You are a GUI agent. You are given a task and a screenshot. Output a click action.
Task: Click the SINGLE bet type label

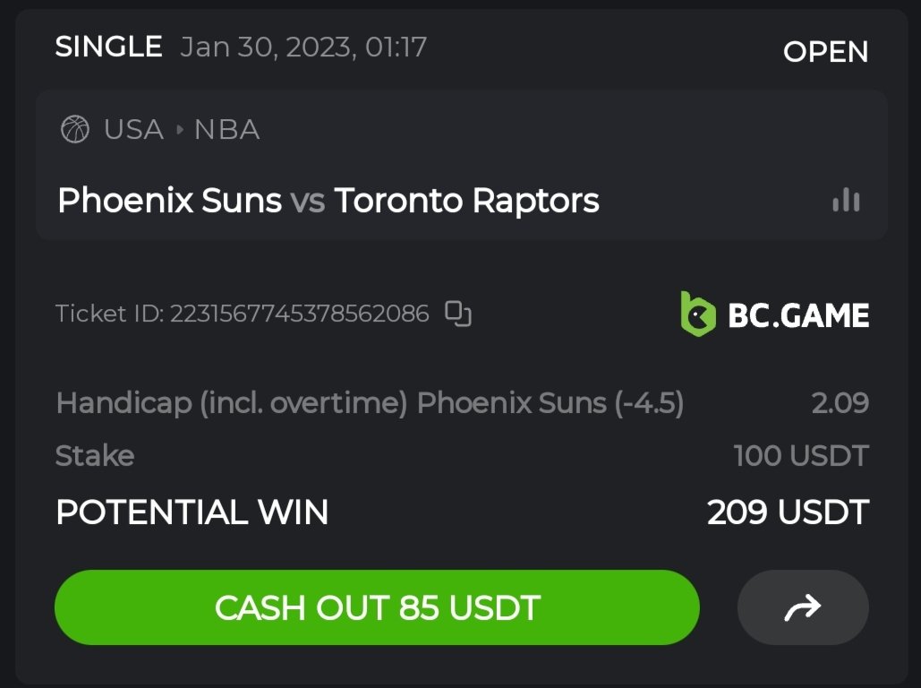pos(108,47)
